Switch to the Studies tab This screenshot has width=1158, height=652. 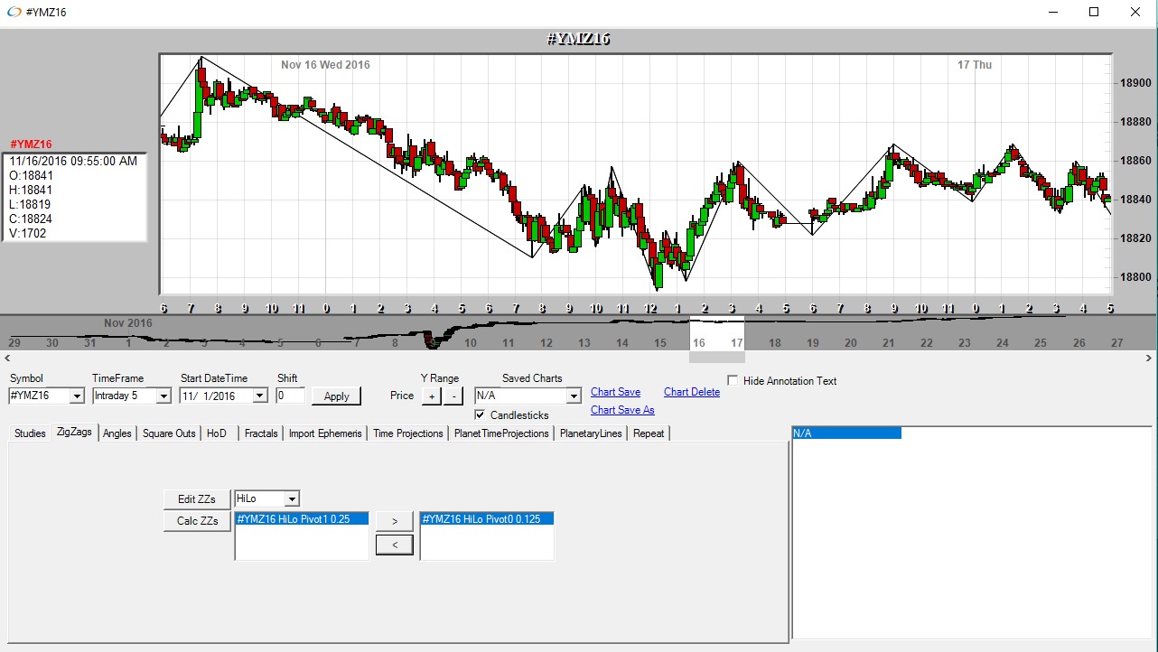(30, 433)
